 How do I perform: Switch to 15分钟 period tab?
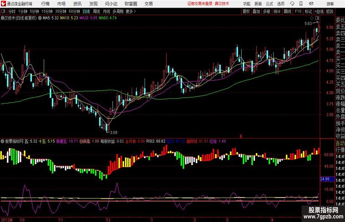point(47,11)
